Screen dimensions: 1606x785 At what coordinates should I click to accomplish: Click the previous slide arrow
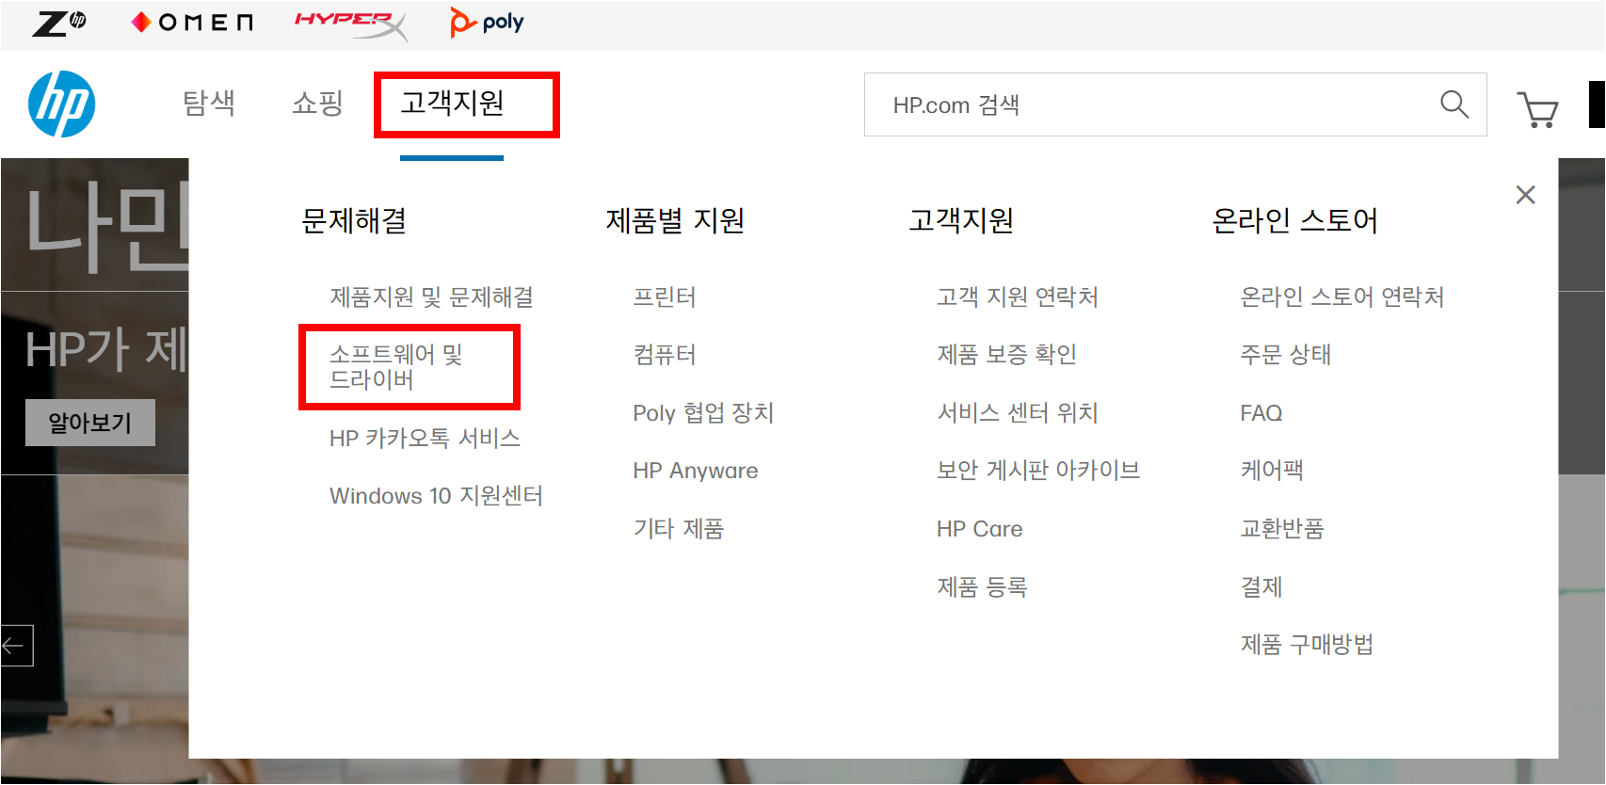pyautogui.click(x=16, y=646)
